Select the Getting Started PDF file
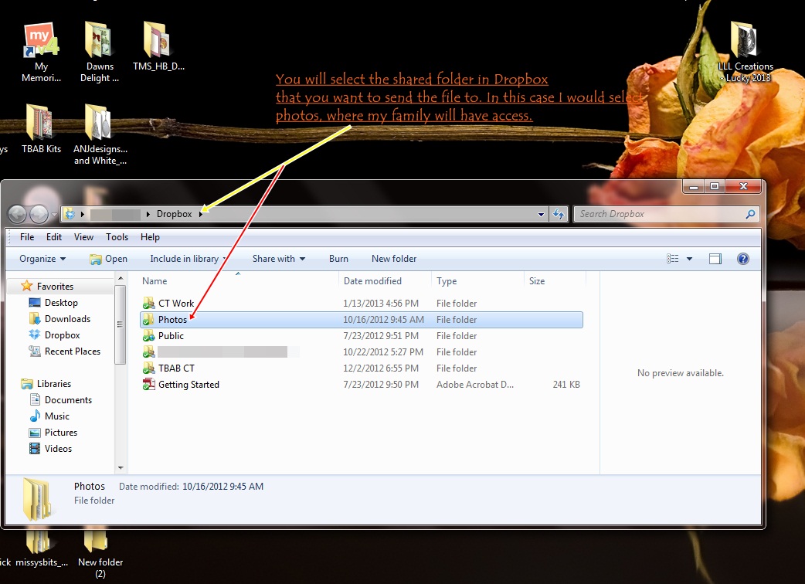805x584 pixels. click(189, 385)
